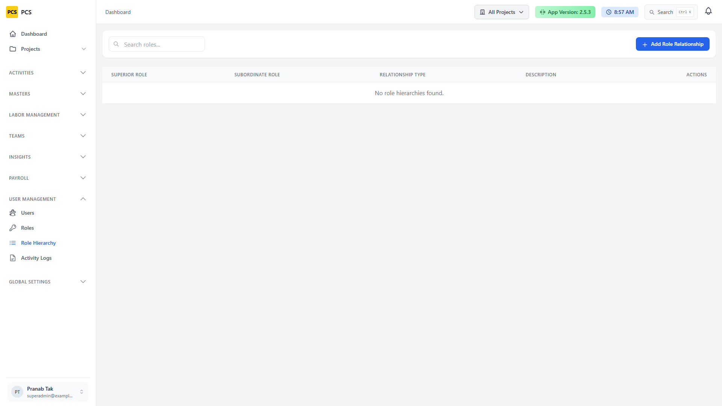Click the Role Hierarchy list icon
Screen dimensions: 722x406
13,243
